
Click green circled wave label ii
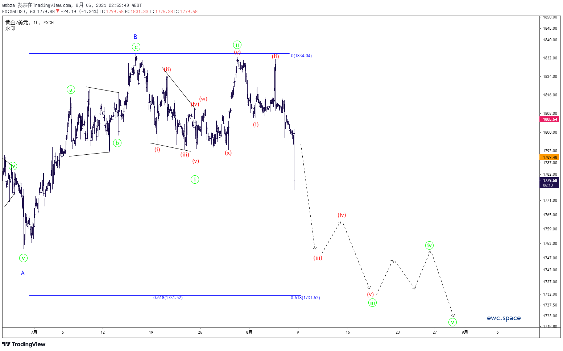pos(237,45)
